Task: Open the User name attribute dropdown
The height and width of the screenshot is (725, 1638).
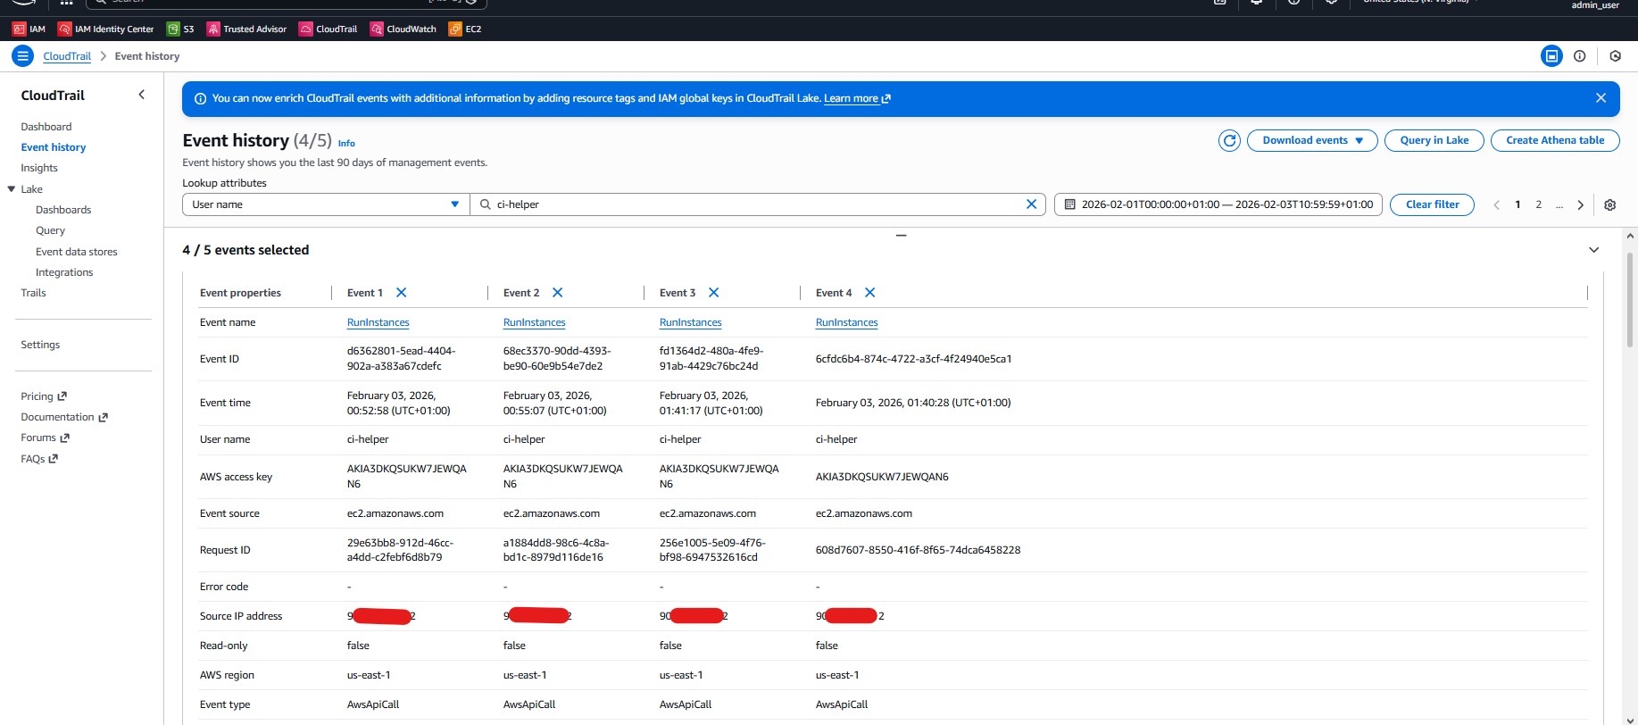Action: (x=326, y=204)
